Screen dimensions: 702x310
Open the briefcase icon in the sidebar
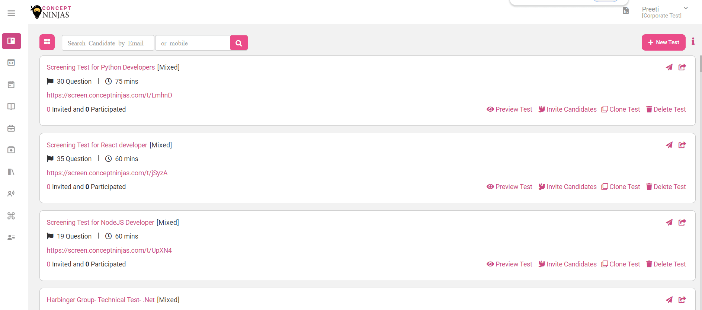(11, 128)
